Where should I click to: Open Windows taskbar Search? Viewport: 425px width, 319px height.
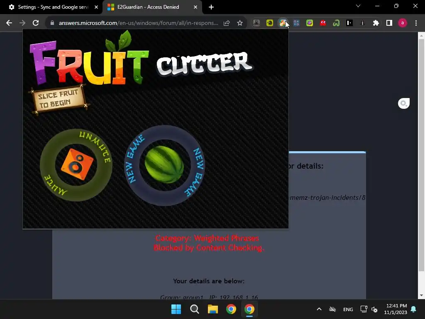[195, 309]
